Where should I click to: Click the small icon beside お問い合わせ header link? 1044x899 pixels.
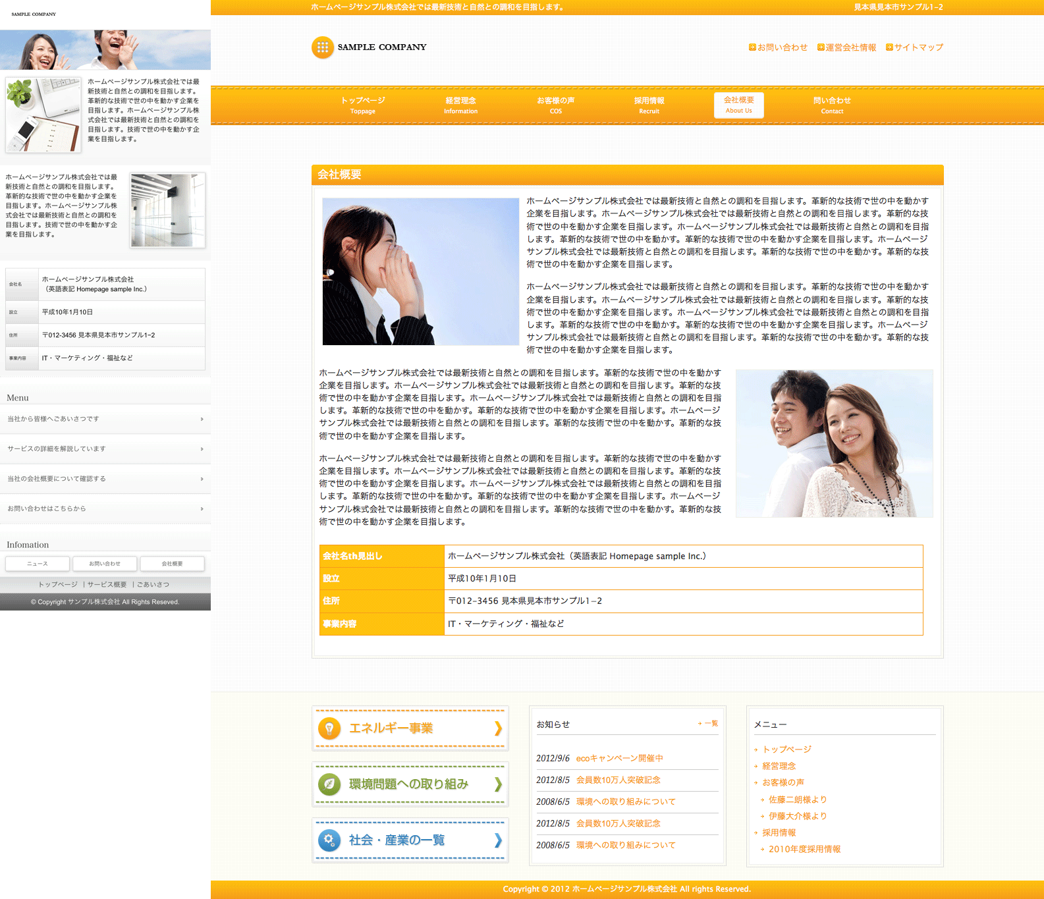click(x=752, y=47)
